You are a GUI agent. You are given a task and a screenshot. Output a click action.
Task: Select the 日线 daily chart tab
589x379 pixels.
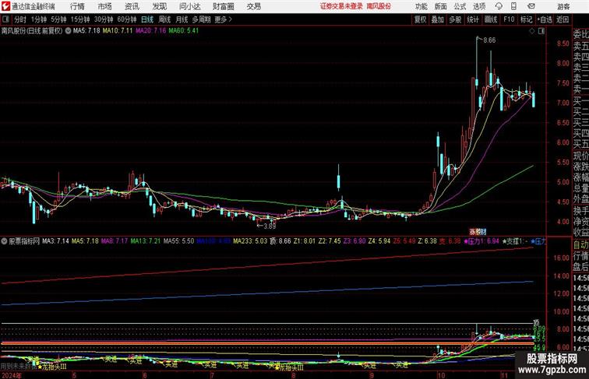point(147,19)
